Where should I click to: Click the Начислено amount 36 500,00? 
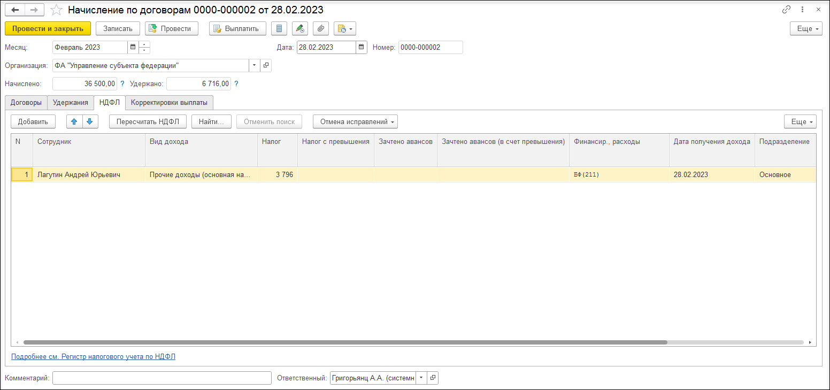click(x=84, y=83)
